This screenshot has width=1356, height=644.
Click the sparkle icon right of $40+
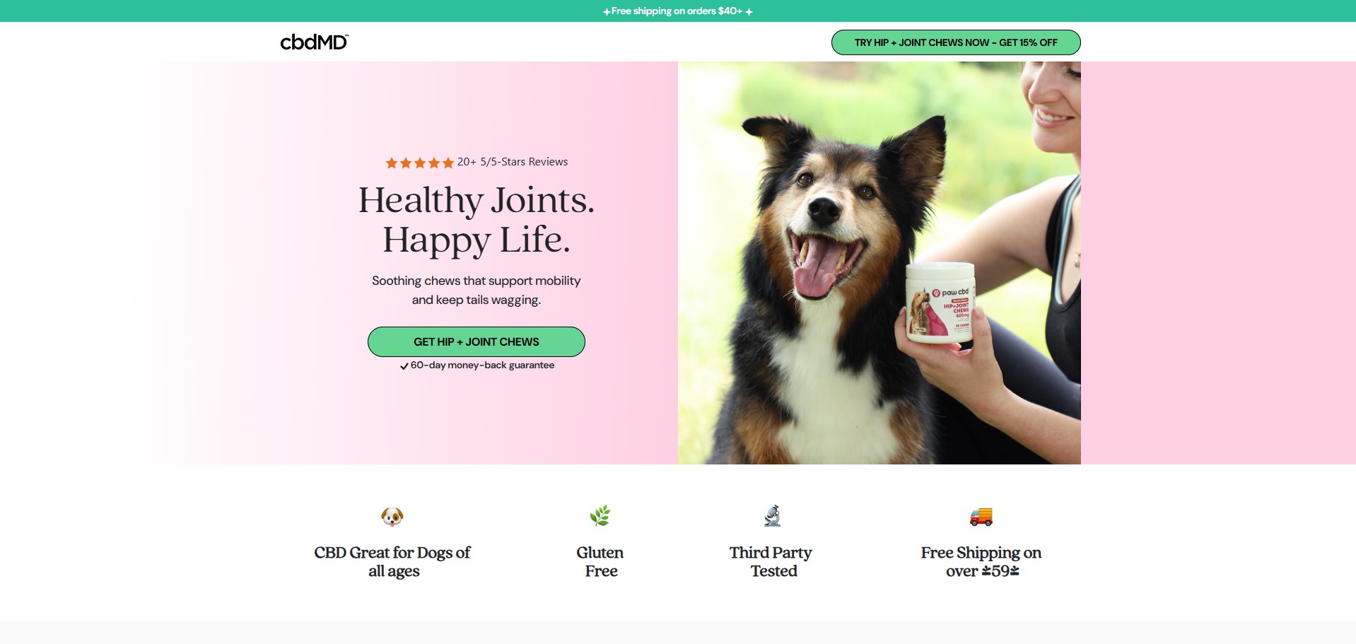click(749, 12)
